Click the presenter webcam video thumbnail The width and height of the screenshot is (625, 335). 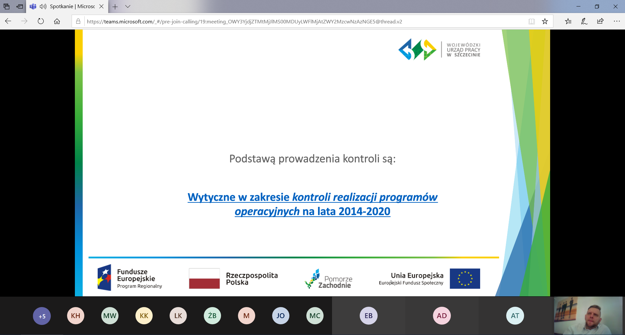(588, 316)
